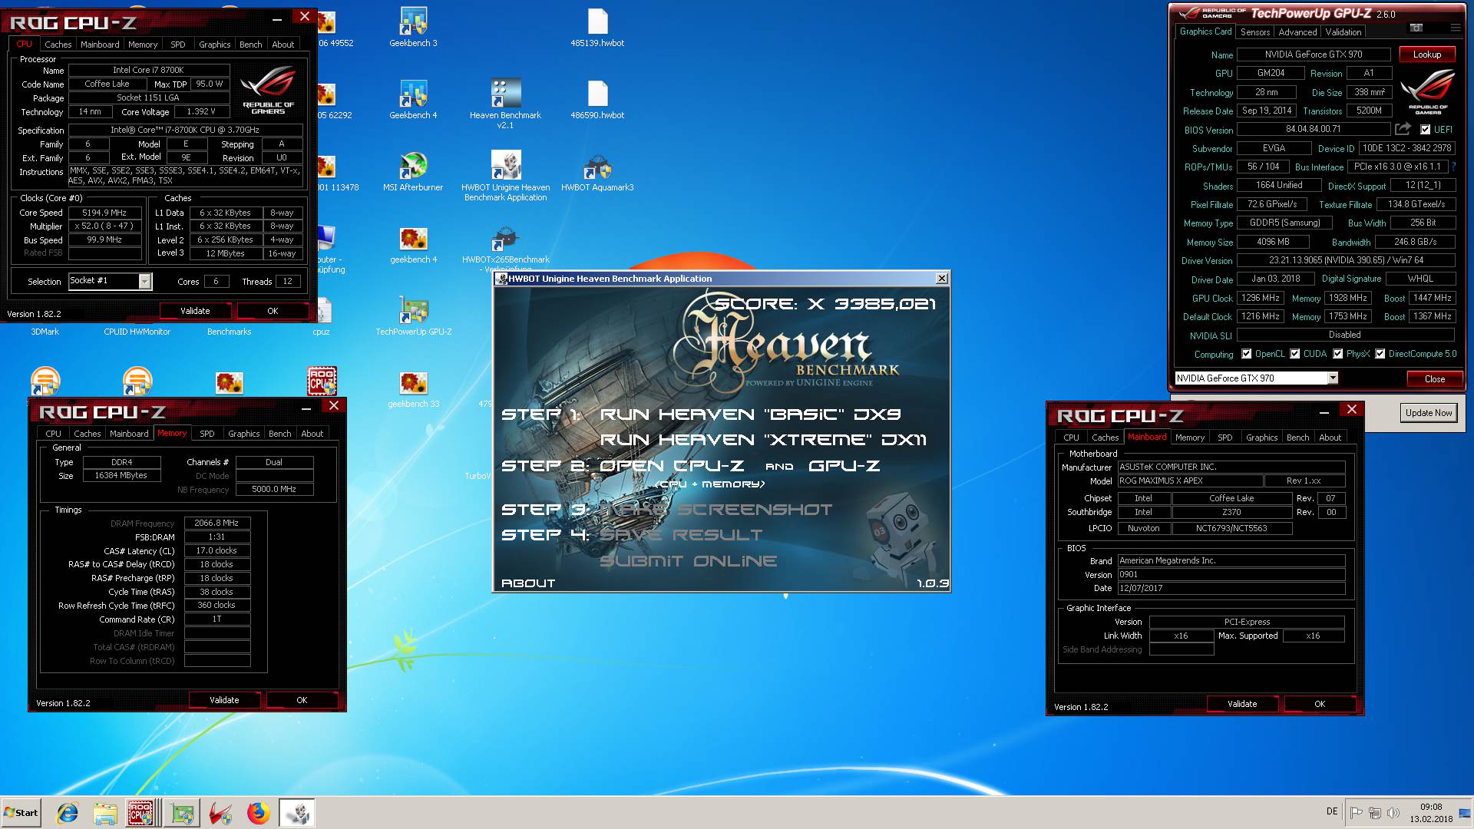1474x829 pixels.
Task: Expand the NVIDIA GeForce GTX 970 dropdown
Action: tap(1333, 378)
